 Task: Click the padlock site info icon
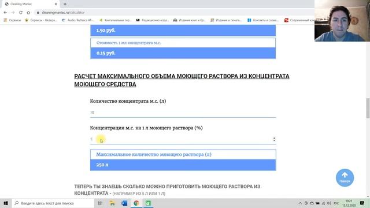38,13
